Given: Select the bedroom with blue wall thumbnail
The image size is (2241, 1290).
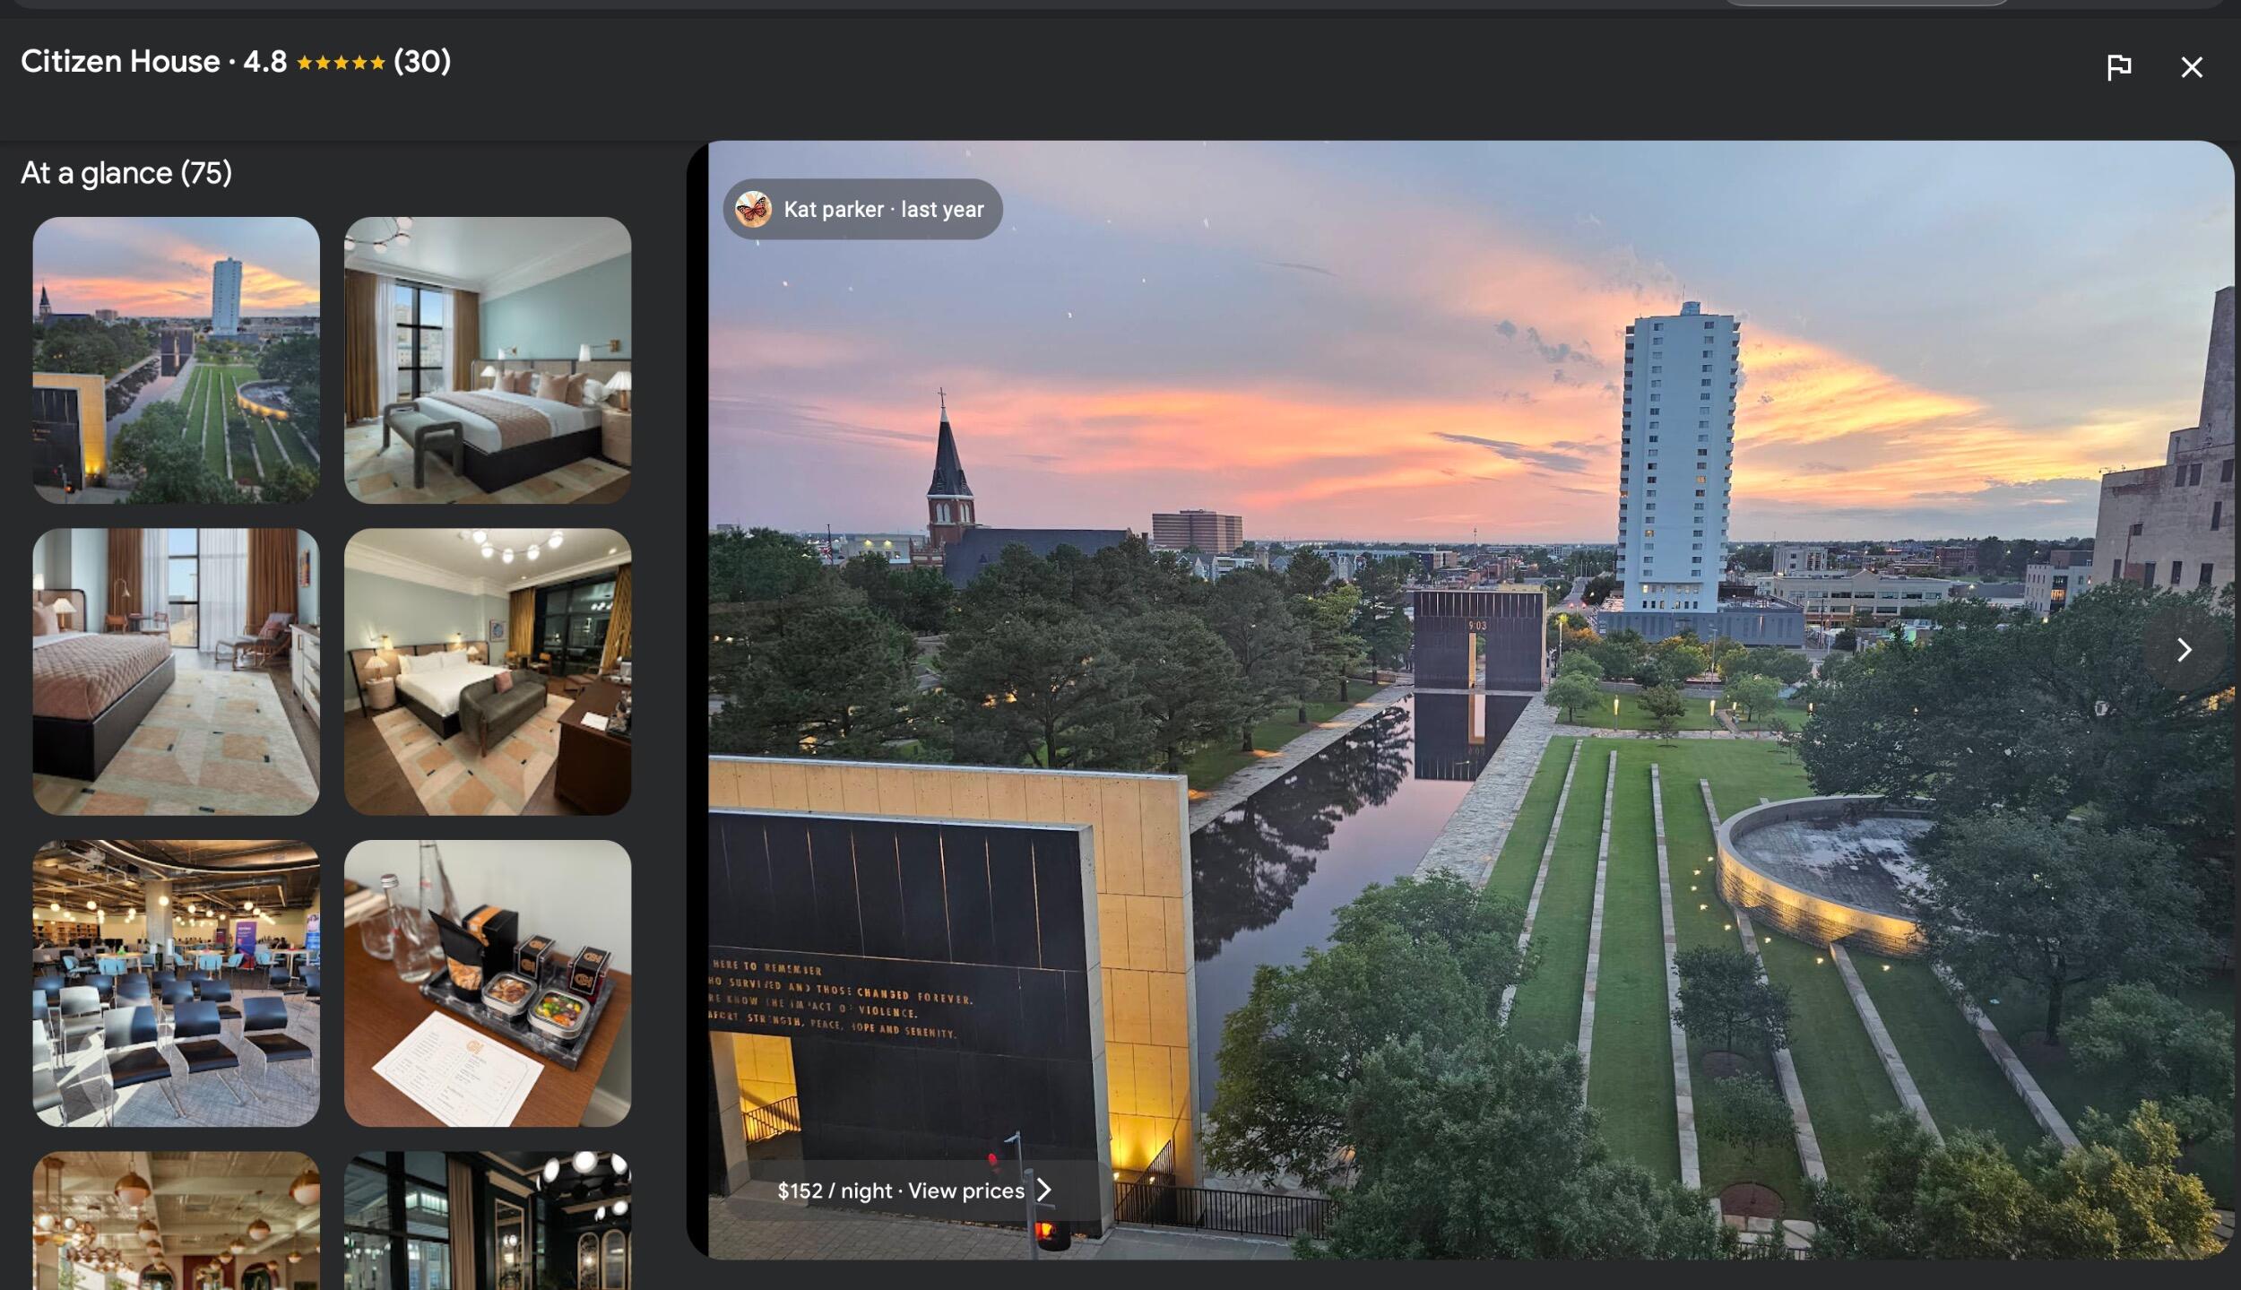Looking at the screenshot, I should [488, 359].
